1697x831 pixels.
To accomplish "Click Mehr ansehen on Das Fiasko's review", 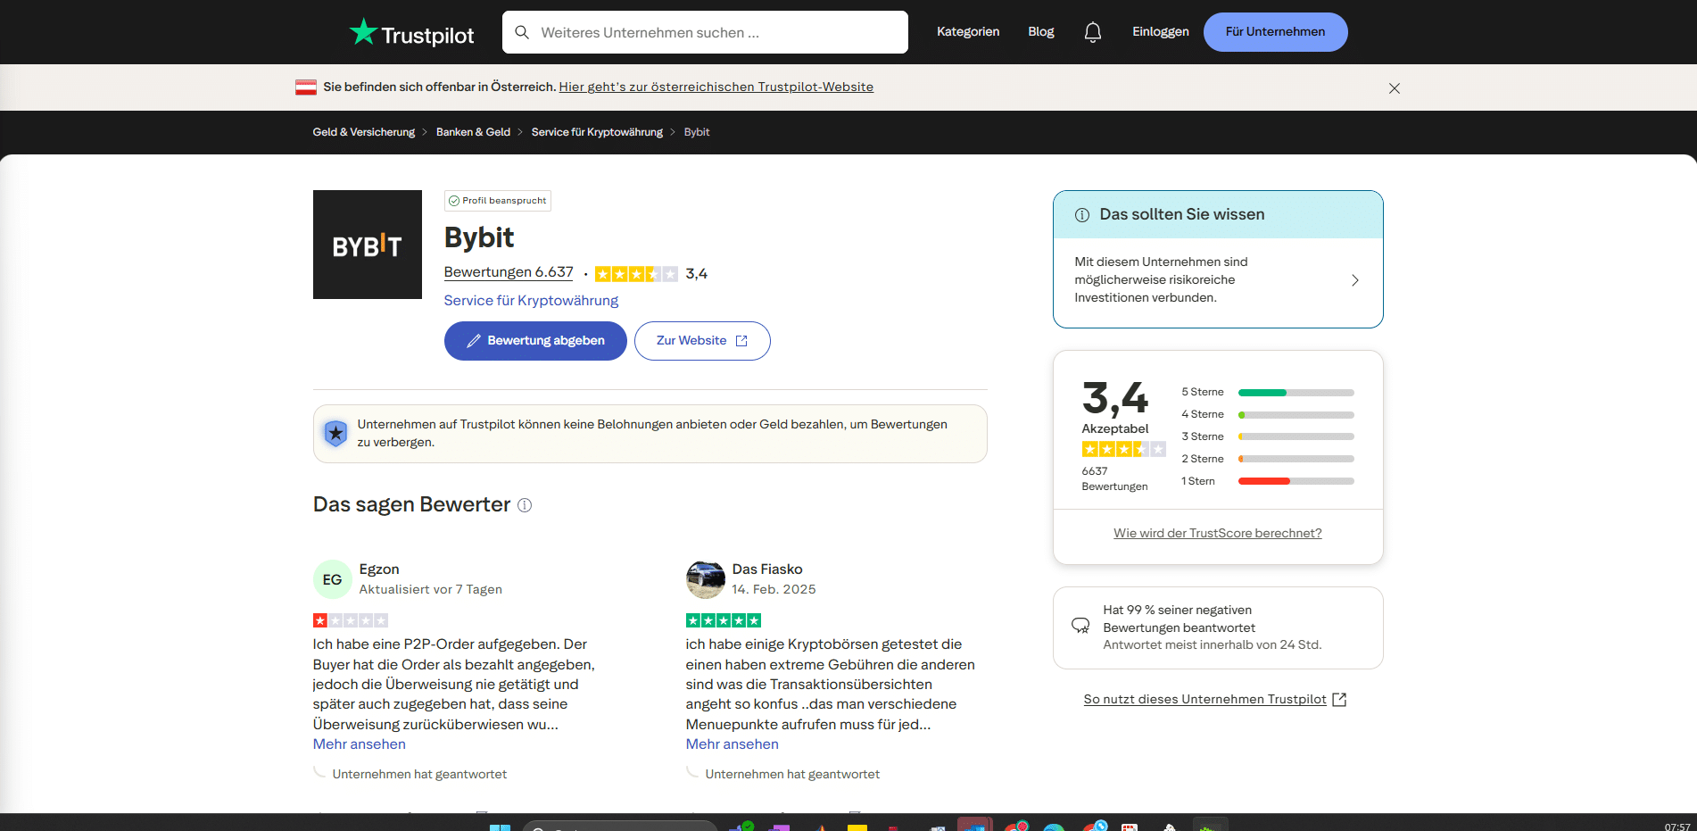I will click(x=732, y=744).
